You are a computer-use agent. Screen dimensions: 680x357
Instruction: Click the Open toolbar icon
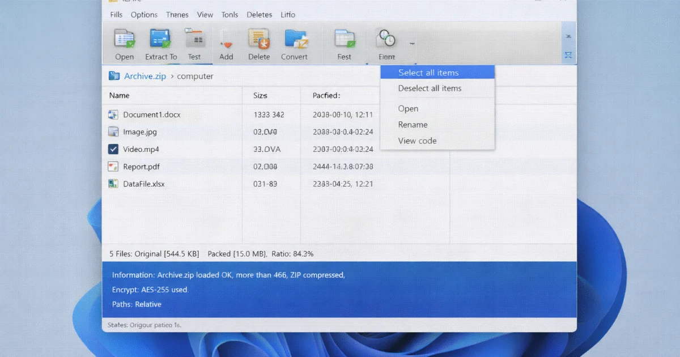125,39
